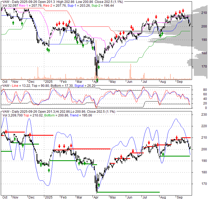
Task: Click the Top = 90.80 oscillator label
Action: [x=40, y=86]
